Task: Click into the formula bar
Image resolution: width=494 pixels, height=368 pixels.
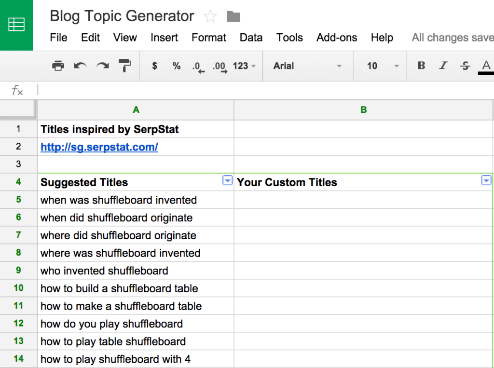Action: [x=265, y=90]
